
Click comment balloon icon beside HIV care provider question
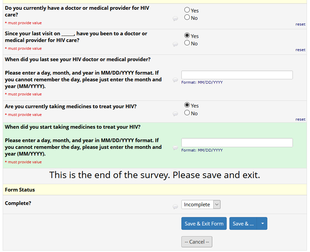[175, 19]
